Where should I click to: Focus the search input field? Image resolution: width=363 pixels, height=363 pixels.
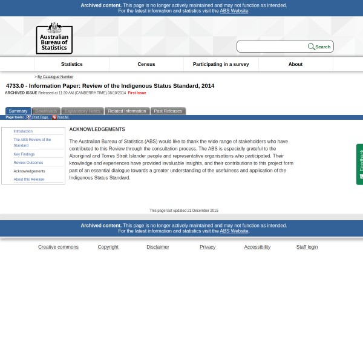tap(272, 47)
